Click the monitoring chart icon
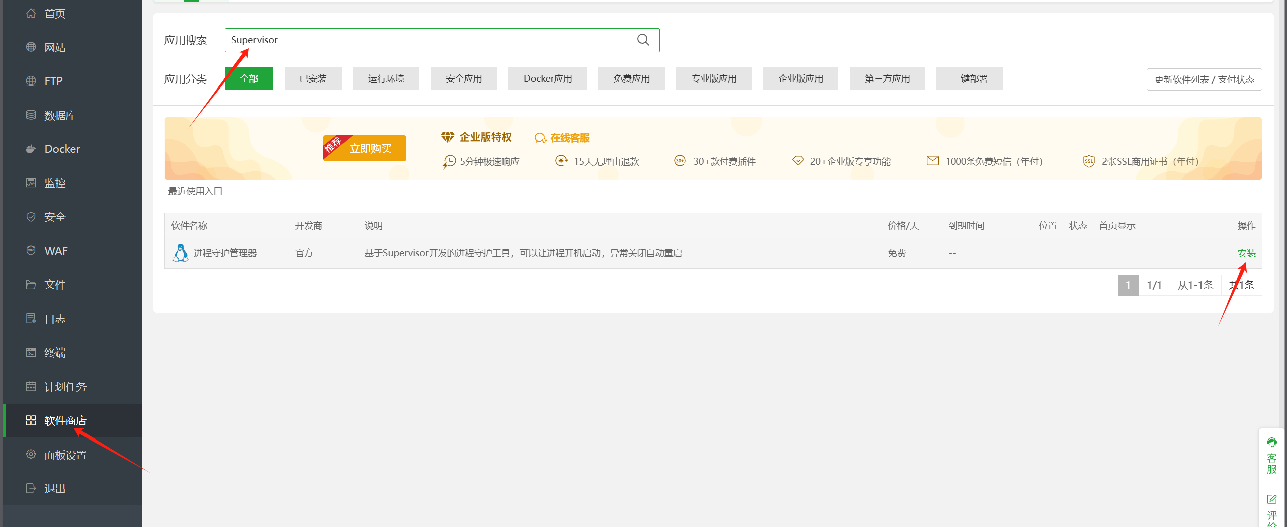This screenshot has height=527, width=1287. pos(31,183)
